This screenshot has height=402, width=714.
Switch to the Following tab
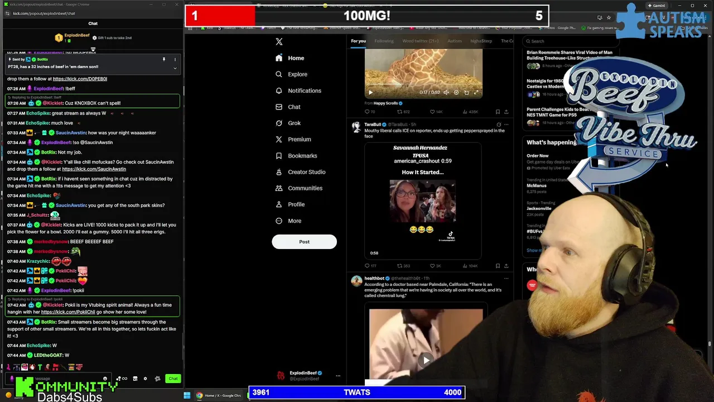[x=384, y=41]
